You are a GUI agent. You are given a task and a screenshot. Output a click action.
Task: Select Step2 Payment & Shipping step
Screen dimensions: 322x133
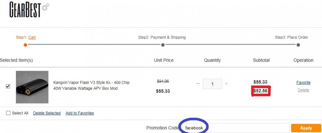(162, 38)
